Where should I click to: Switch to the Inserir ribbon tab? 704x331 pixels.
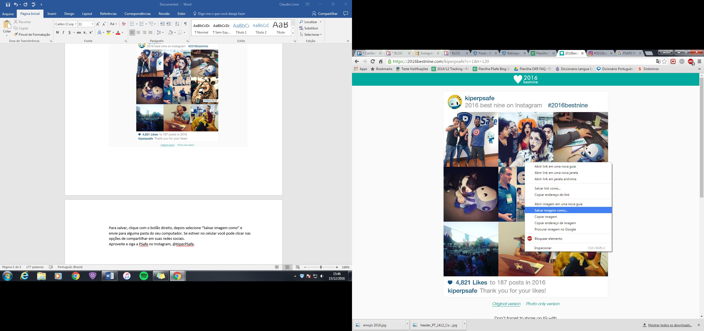(x=52, y=14)
